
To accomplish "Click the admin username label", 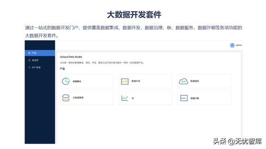I will [x=239, y=45].
